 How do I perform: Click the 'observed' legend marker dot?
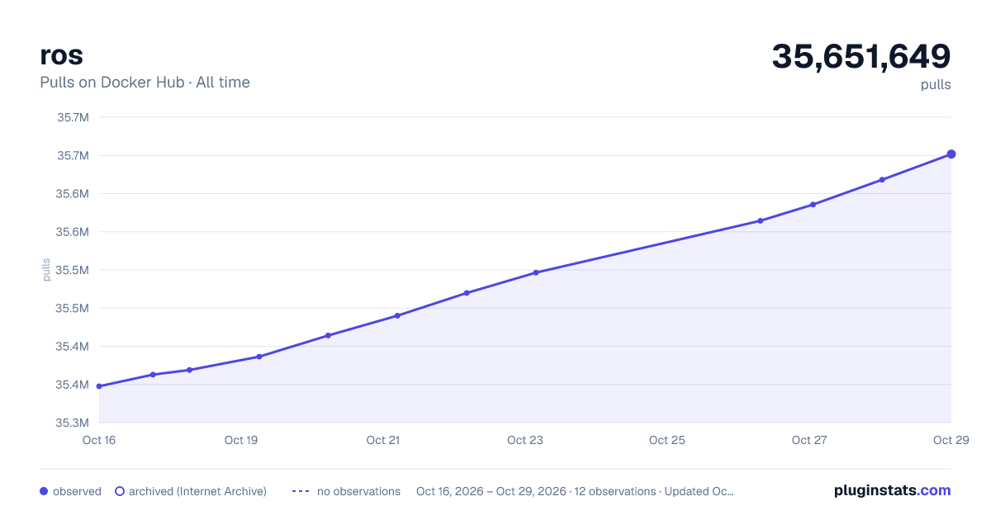[x=44, y=491]
